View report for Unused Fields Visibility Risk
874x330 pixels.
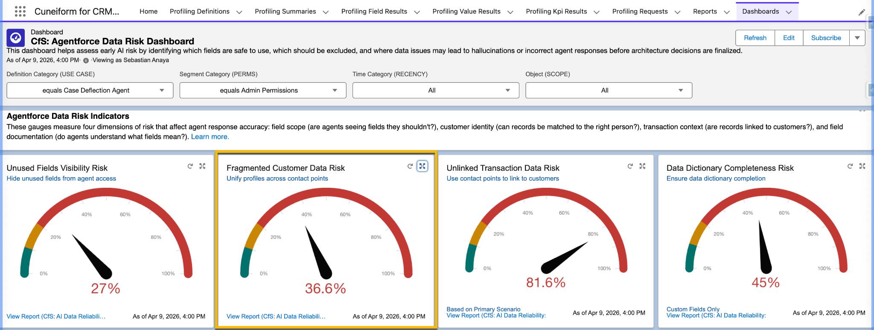[x=56, y=316]
